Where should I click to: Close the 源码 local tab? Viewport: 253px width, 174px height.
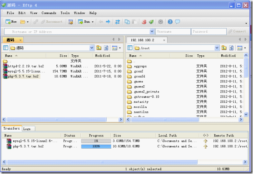pos(20,40)
